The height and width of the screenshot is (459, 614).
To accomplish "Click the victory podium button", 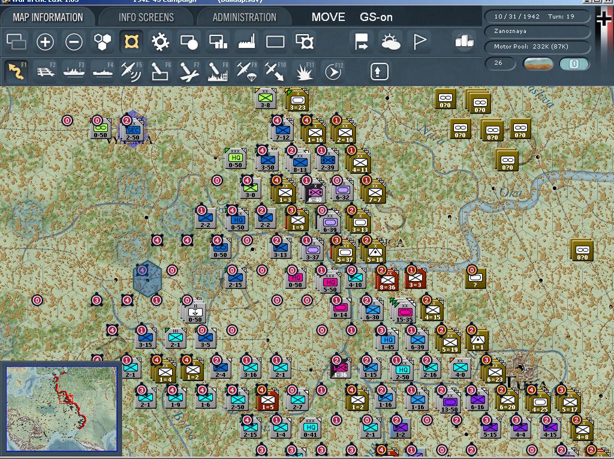I will [465, 41].
